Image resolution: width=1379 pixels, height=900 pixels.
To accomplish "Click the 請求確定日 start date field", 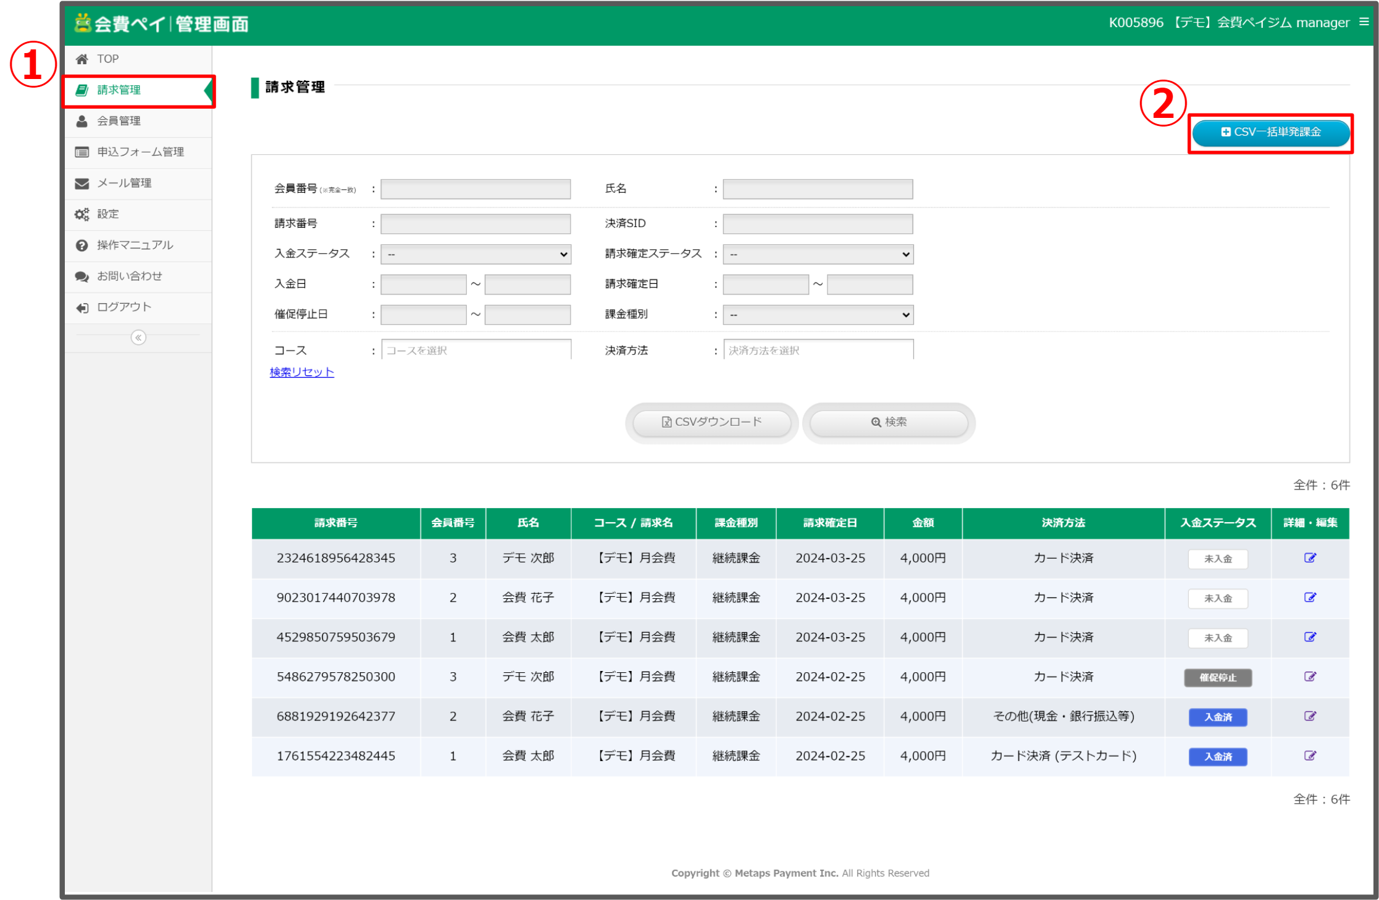I will [766, 285].
